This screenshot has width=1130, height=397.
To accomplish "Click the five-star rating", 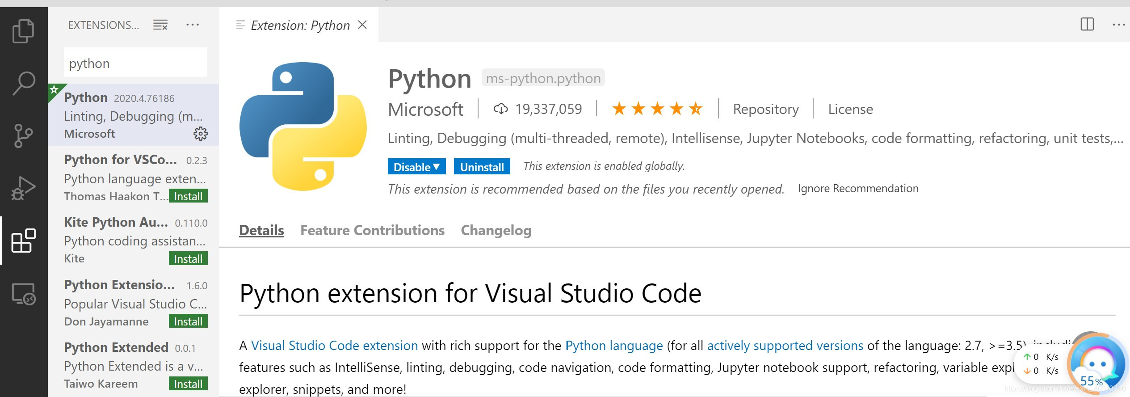I will (657, 109).
